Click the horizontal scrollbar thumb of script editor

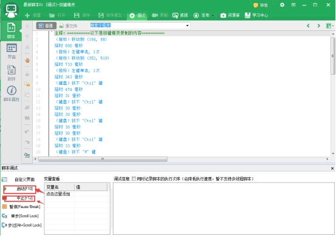point(102,159)
